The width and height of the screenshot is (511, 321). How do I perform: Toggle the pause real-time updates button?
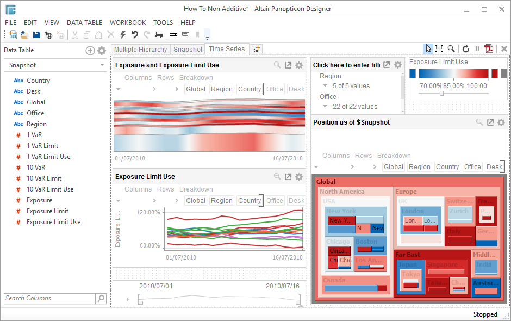coord(477,49)
